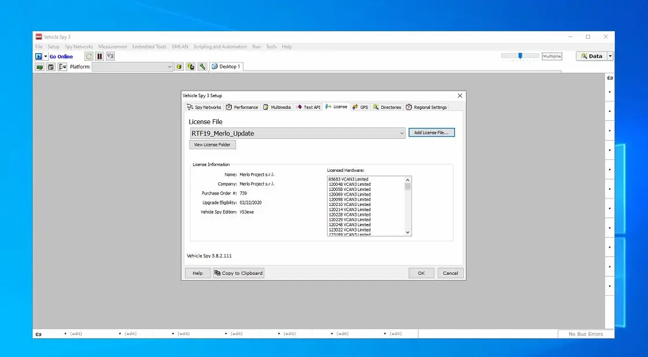Click the Pause icon next to Refresh
This screenshot has height=357, width=648.
pyautogui.click(x=99, y=56)
